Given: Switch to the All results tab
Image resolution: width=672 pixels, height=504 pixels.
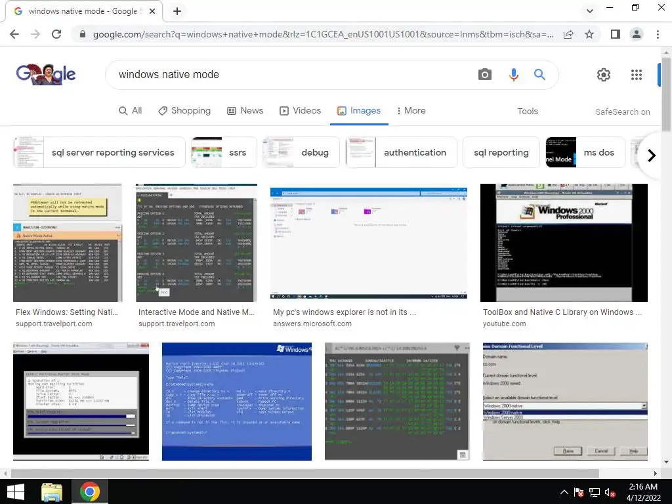Looking at the screenshot, I should pyautogui.click(x=131, y=110).
